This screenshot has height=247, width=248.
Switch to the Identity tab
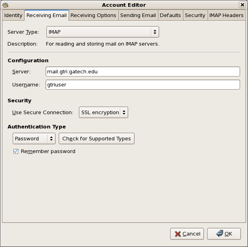pos(13,15)
